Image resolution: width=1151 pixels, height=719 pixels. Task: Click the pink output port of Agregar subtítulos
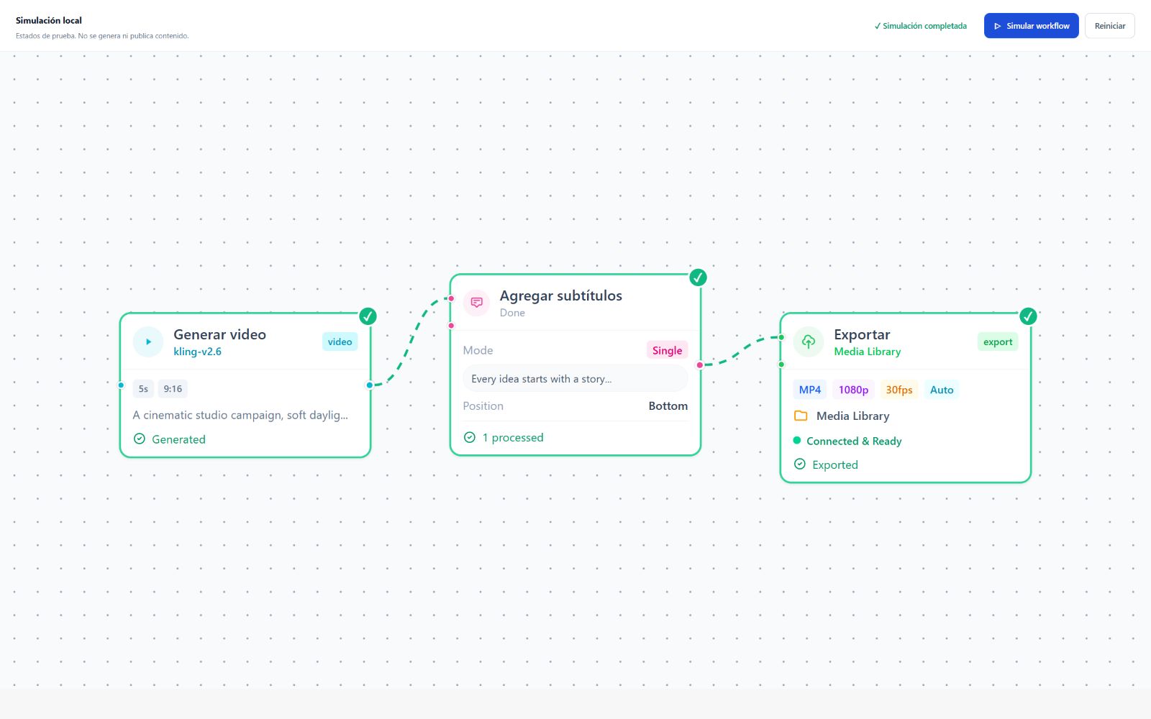[699, 365]
